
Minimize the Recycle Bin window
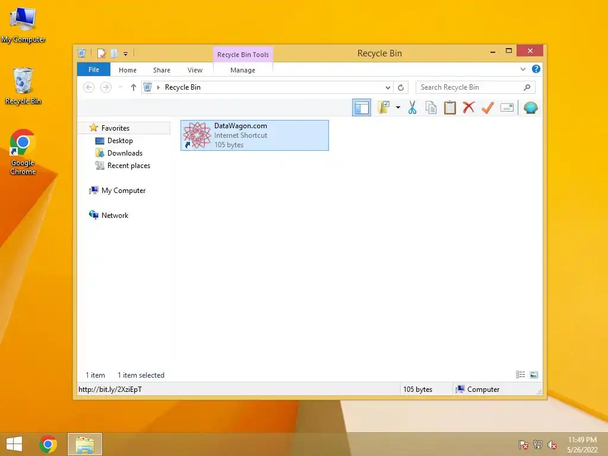492,51
